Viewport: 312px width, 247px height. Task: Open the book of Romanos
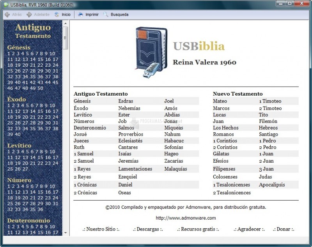[x=223, y=134]
